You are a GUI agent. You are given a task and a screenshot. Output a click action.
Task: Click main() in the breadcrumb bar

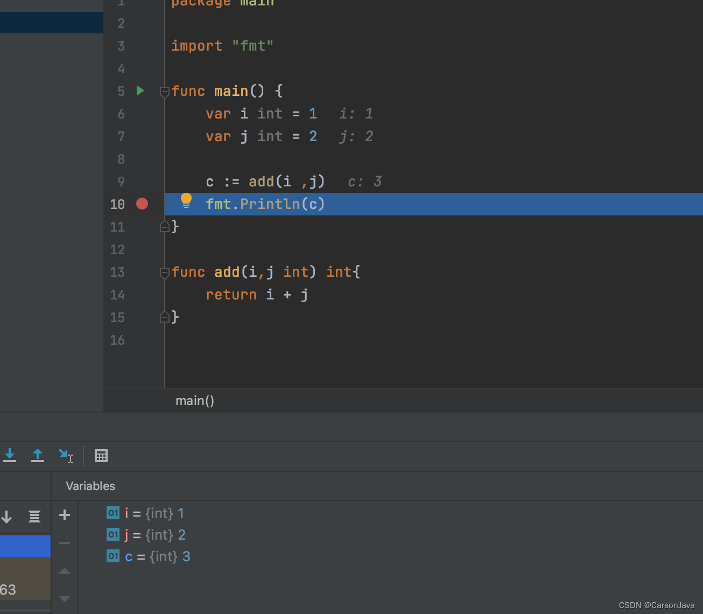(195, 401)
